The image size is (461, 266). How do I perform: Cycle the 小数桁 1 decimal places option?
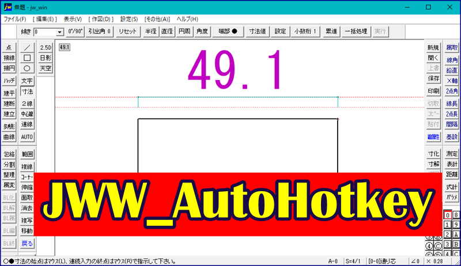(306, 32)
